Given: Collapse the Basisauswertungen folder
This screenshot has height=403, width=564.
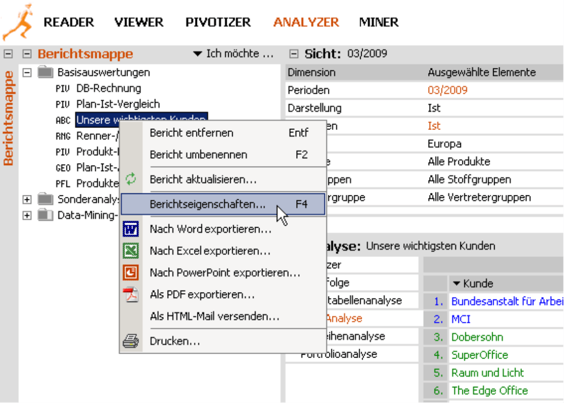Looking at the screenshot, I should tap(27, 73).
